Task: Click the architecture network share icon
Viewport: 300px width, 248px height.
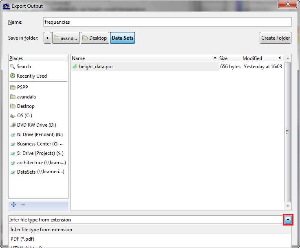Action: (x=13, y=163)
